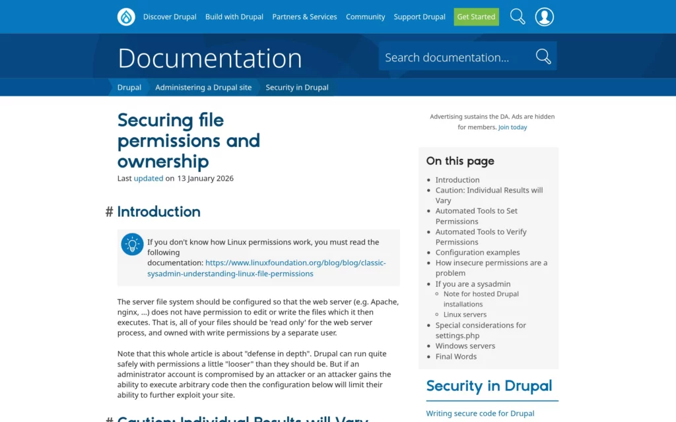
Task: Go to Drupal breadcrumb
Action: pos(129,88)
